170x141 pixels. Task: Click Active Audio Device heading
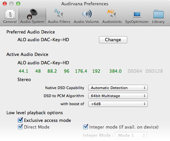(x=27, y=54)
